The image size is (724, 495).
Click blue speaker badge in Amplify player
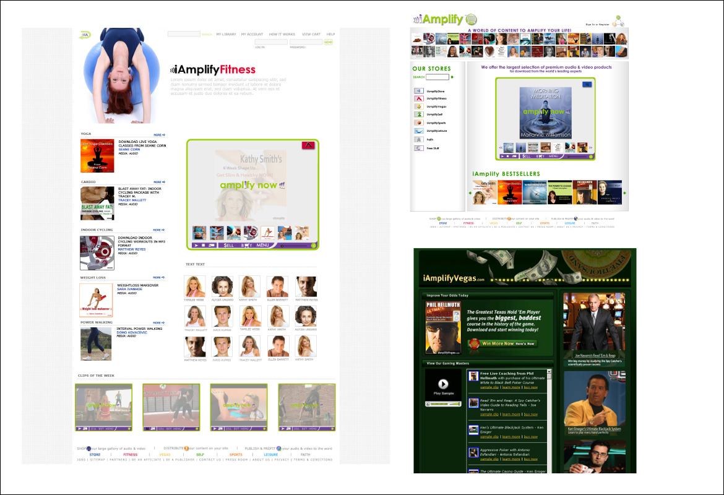(x=587, y=85)
